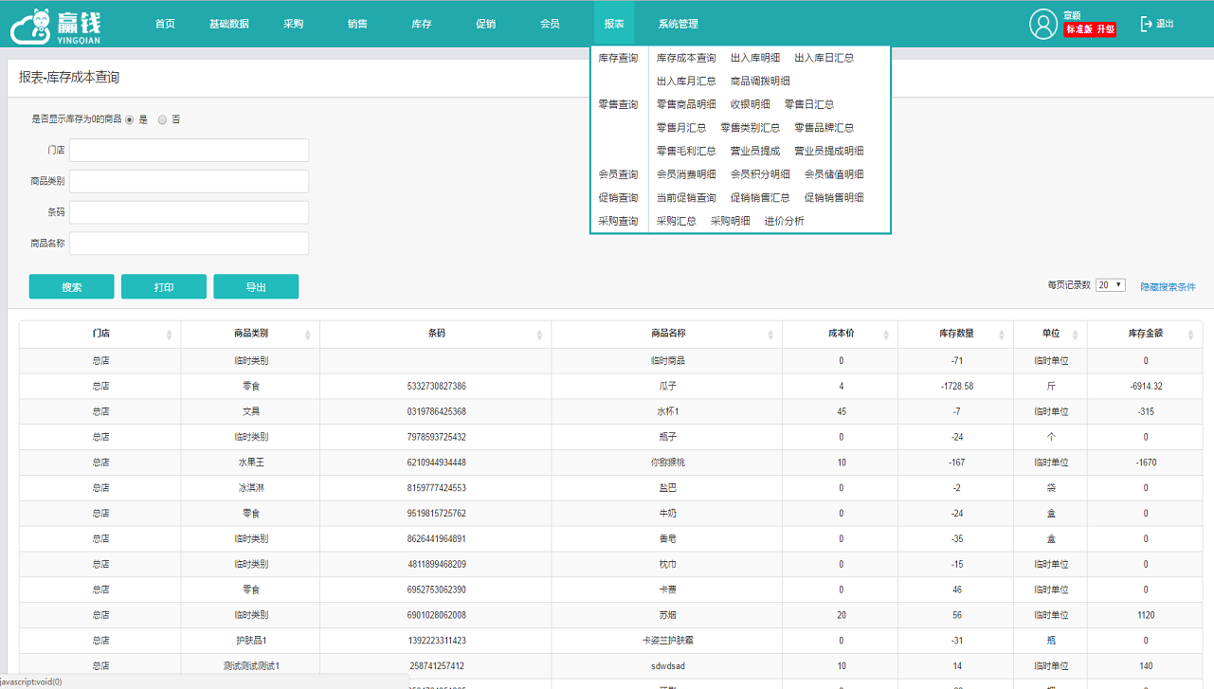Choose 出入库日汇总 in the reports dropdown
This screenshot has height=689, width=1214.
[824, 58]
